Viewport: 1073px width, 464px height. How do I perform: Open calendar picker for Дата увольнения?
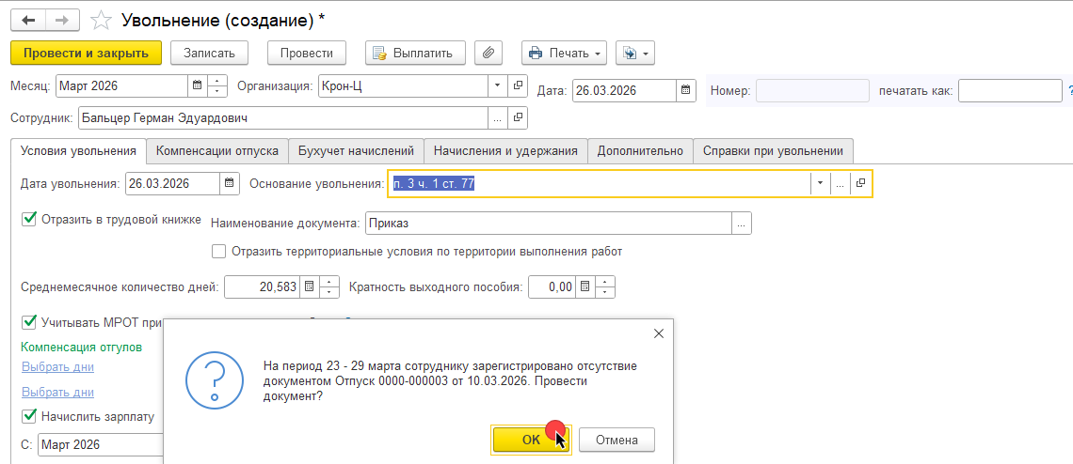pos(229,184)
